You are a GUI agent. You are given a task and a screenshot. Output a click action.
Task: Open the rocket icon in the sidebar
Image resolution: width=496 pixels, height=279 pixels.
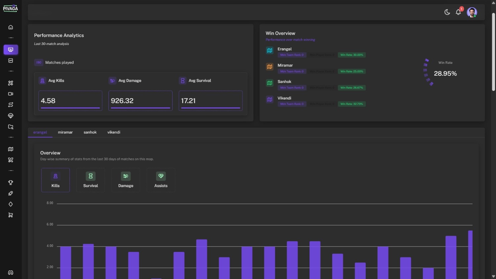coord(11,193)
